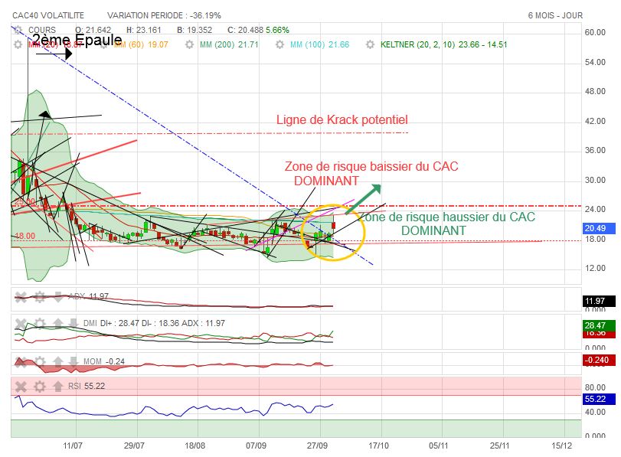The width and height of the screenshot is (621, 457).
Task: Click the 'H: 23.161' high price value
Action: 144,30
